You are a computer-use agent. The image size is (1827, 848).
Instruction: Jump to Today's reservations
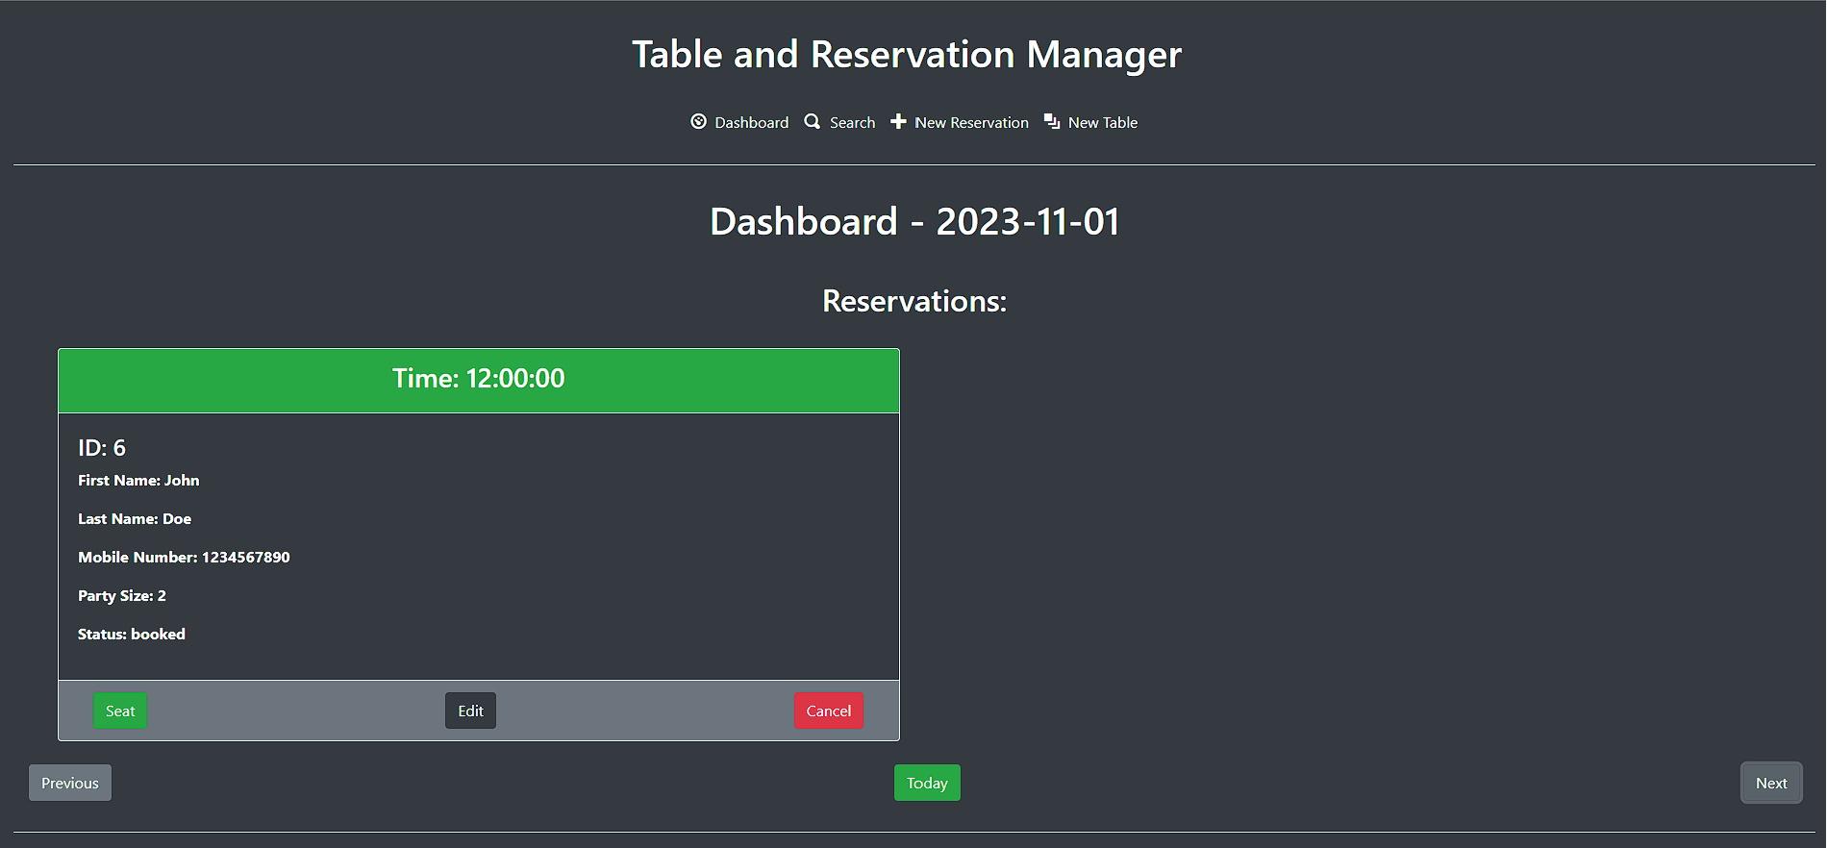coord(927,783)
